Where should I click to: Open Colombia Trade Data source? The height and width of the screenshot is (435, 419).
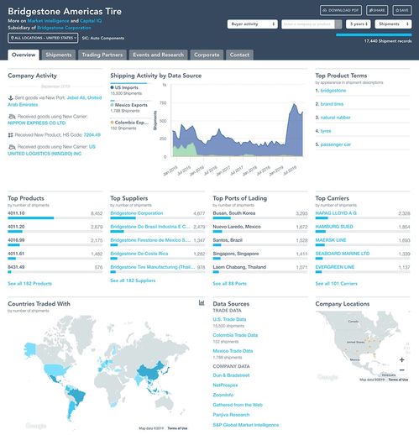coord(235,335)
